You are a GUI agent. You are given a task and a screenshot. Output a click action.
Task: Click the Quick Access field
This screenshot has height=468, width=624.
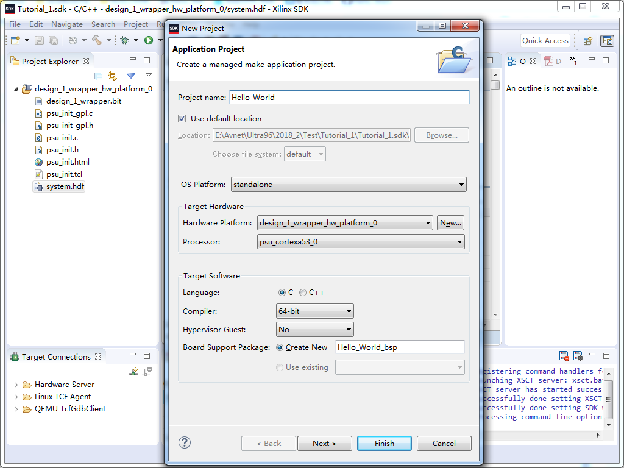coord(545,41)
